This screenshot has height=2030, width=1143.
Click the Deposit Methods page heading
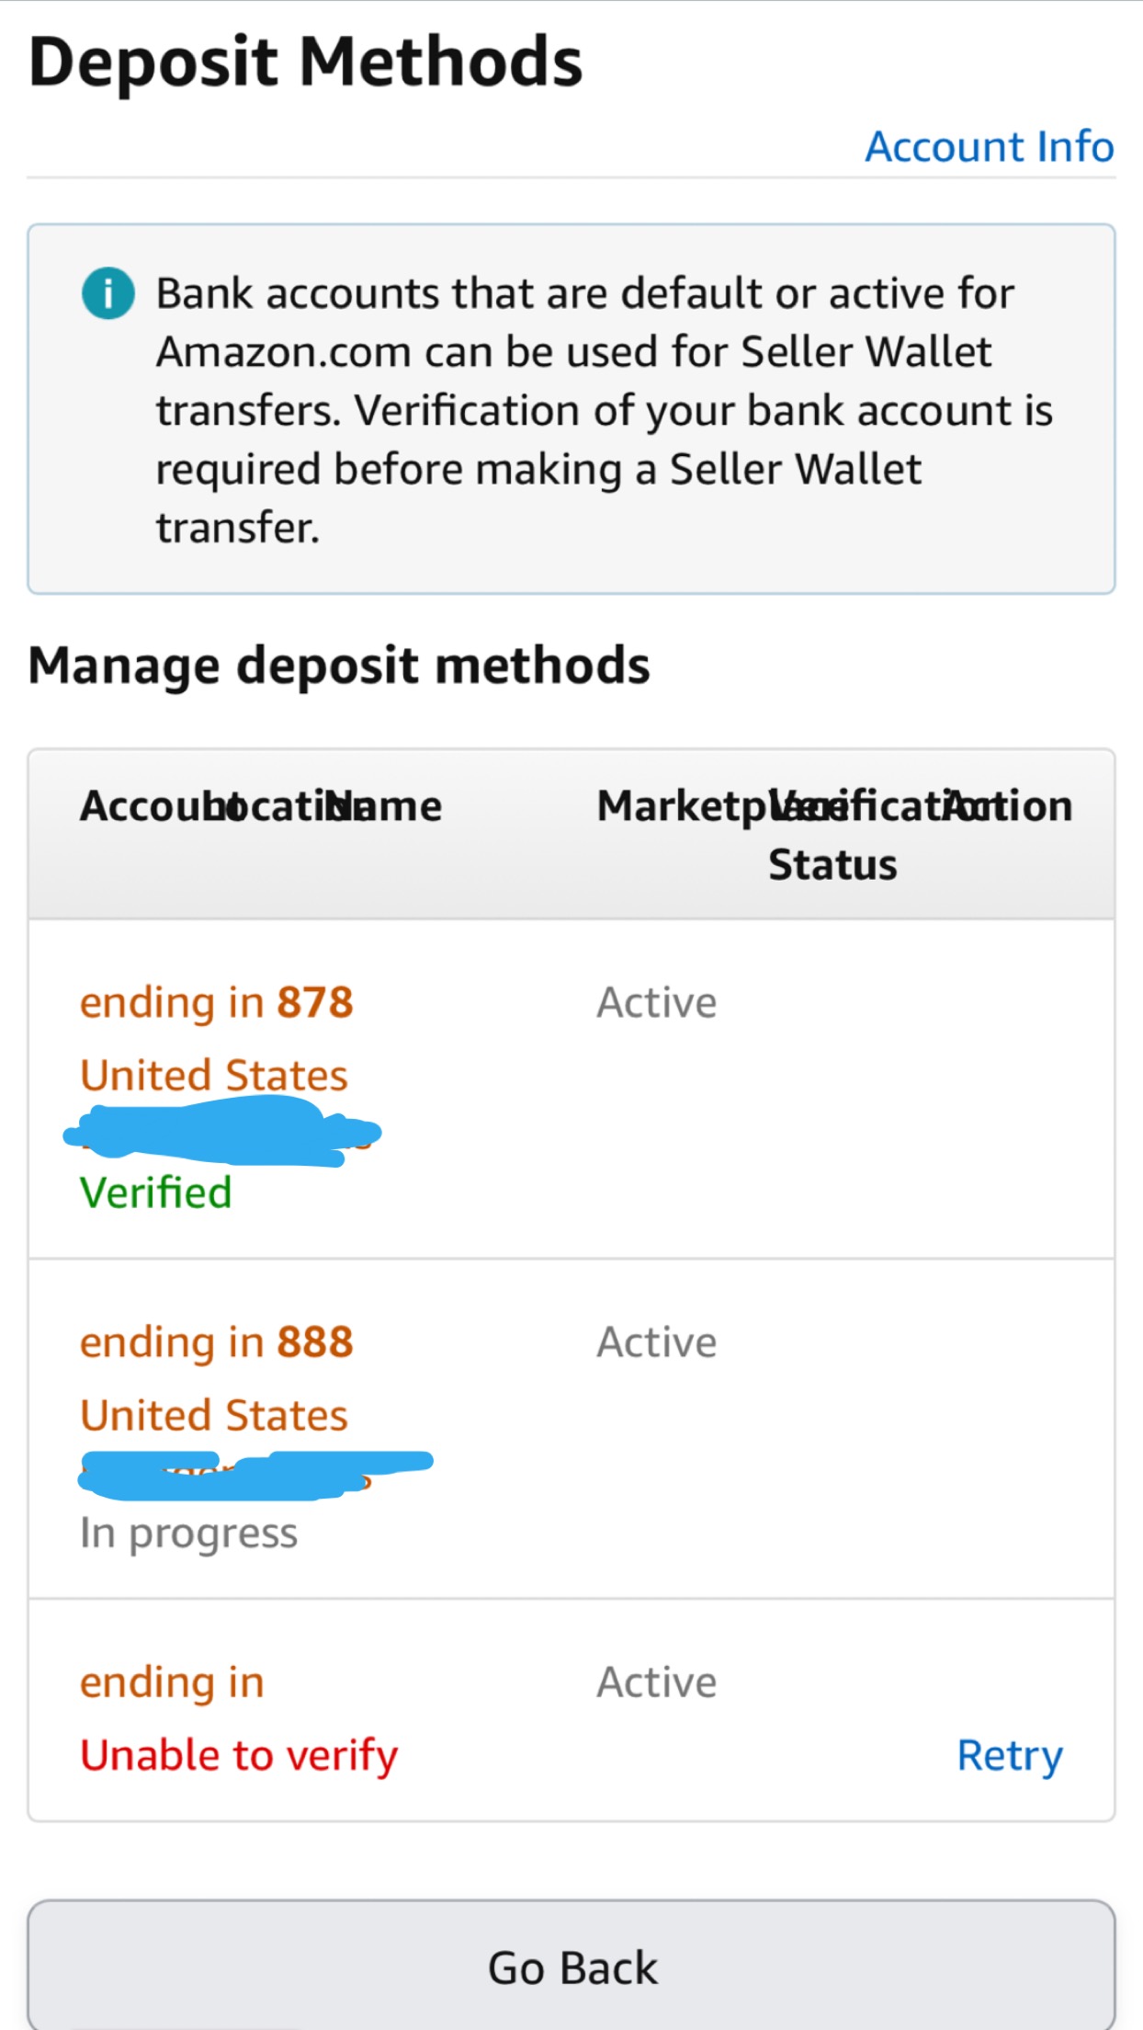pyautogui.click(x=306, y=63)
